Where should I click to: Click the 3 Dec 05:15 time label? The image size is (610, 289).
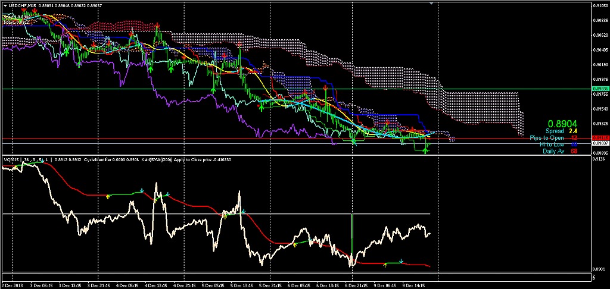pyautogui.click(x=41, y=285)
